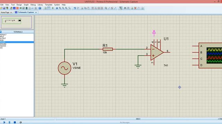Save the design with the floppy disk icon
The image size is (222, 124).
click(x=4, y=8)
